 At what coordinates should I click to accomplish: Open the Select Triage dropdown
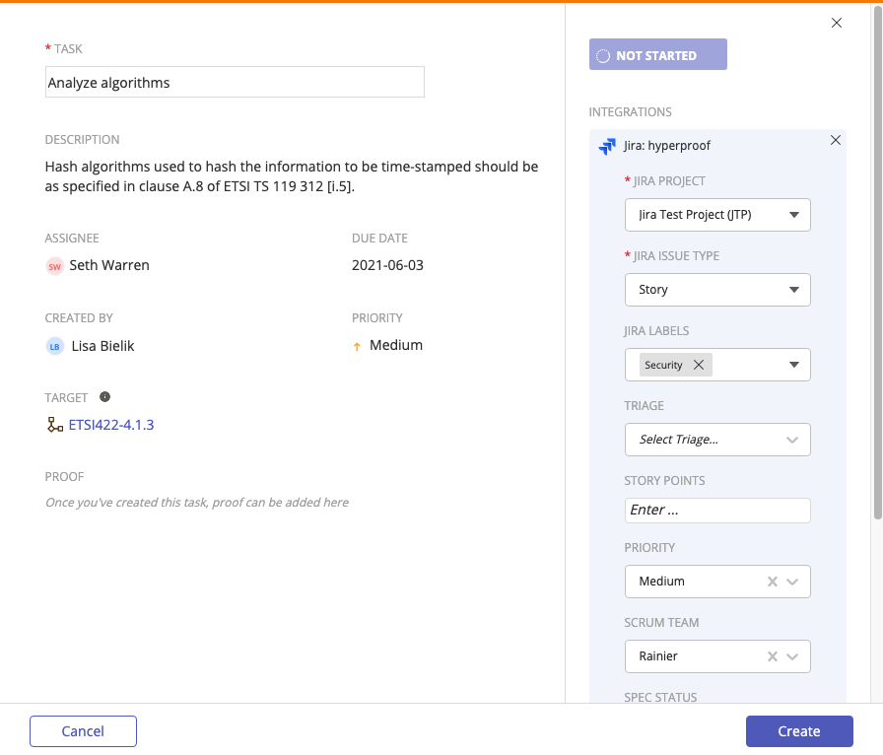[x=717, y=440]
